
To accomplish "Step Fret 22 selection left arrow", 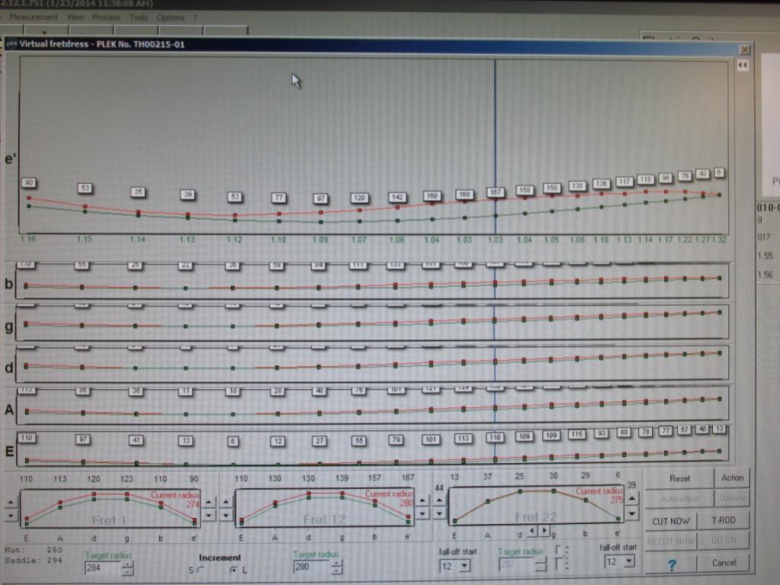I will point(532,532).
